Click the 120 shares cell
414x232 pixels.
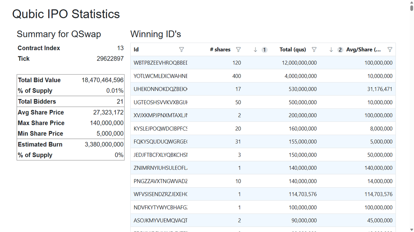click(x=217, y=63)
